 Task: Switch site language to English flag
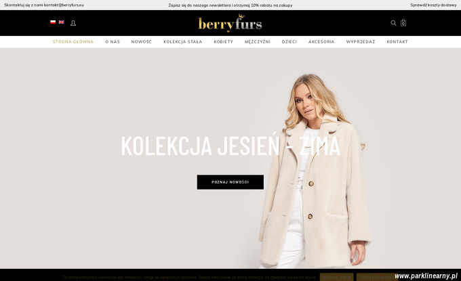tap(61, 22)
